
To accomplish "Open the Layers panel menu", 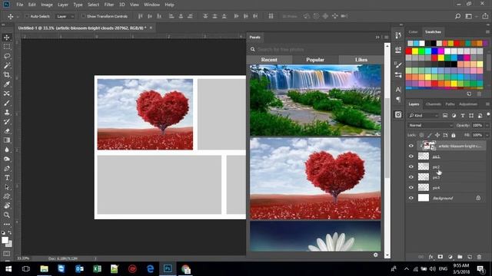I will 487,104.
